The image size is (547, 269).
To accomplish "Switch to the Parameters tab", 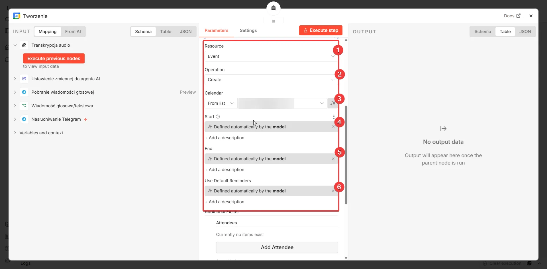I will coord(217,30).
